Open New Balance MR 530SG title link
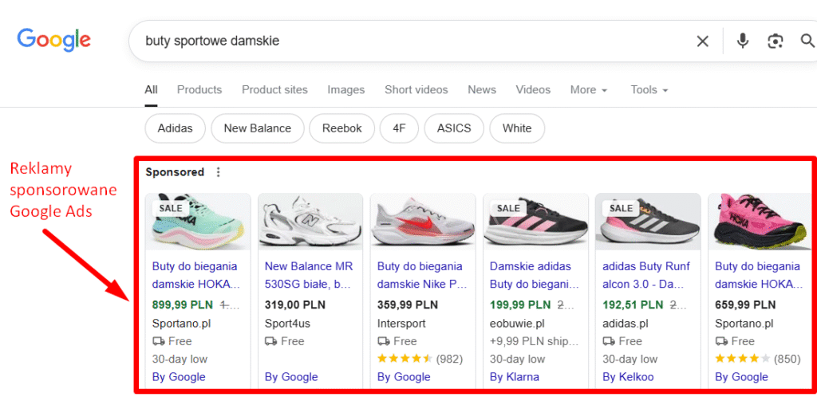The height and width of the screenshot is (397, 817). click(x=309, y=275)
